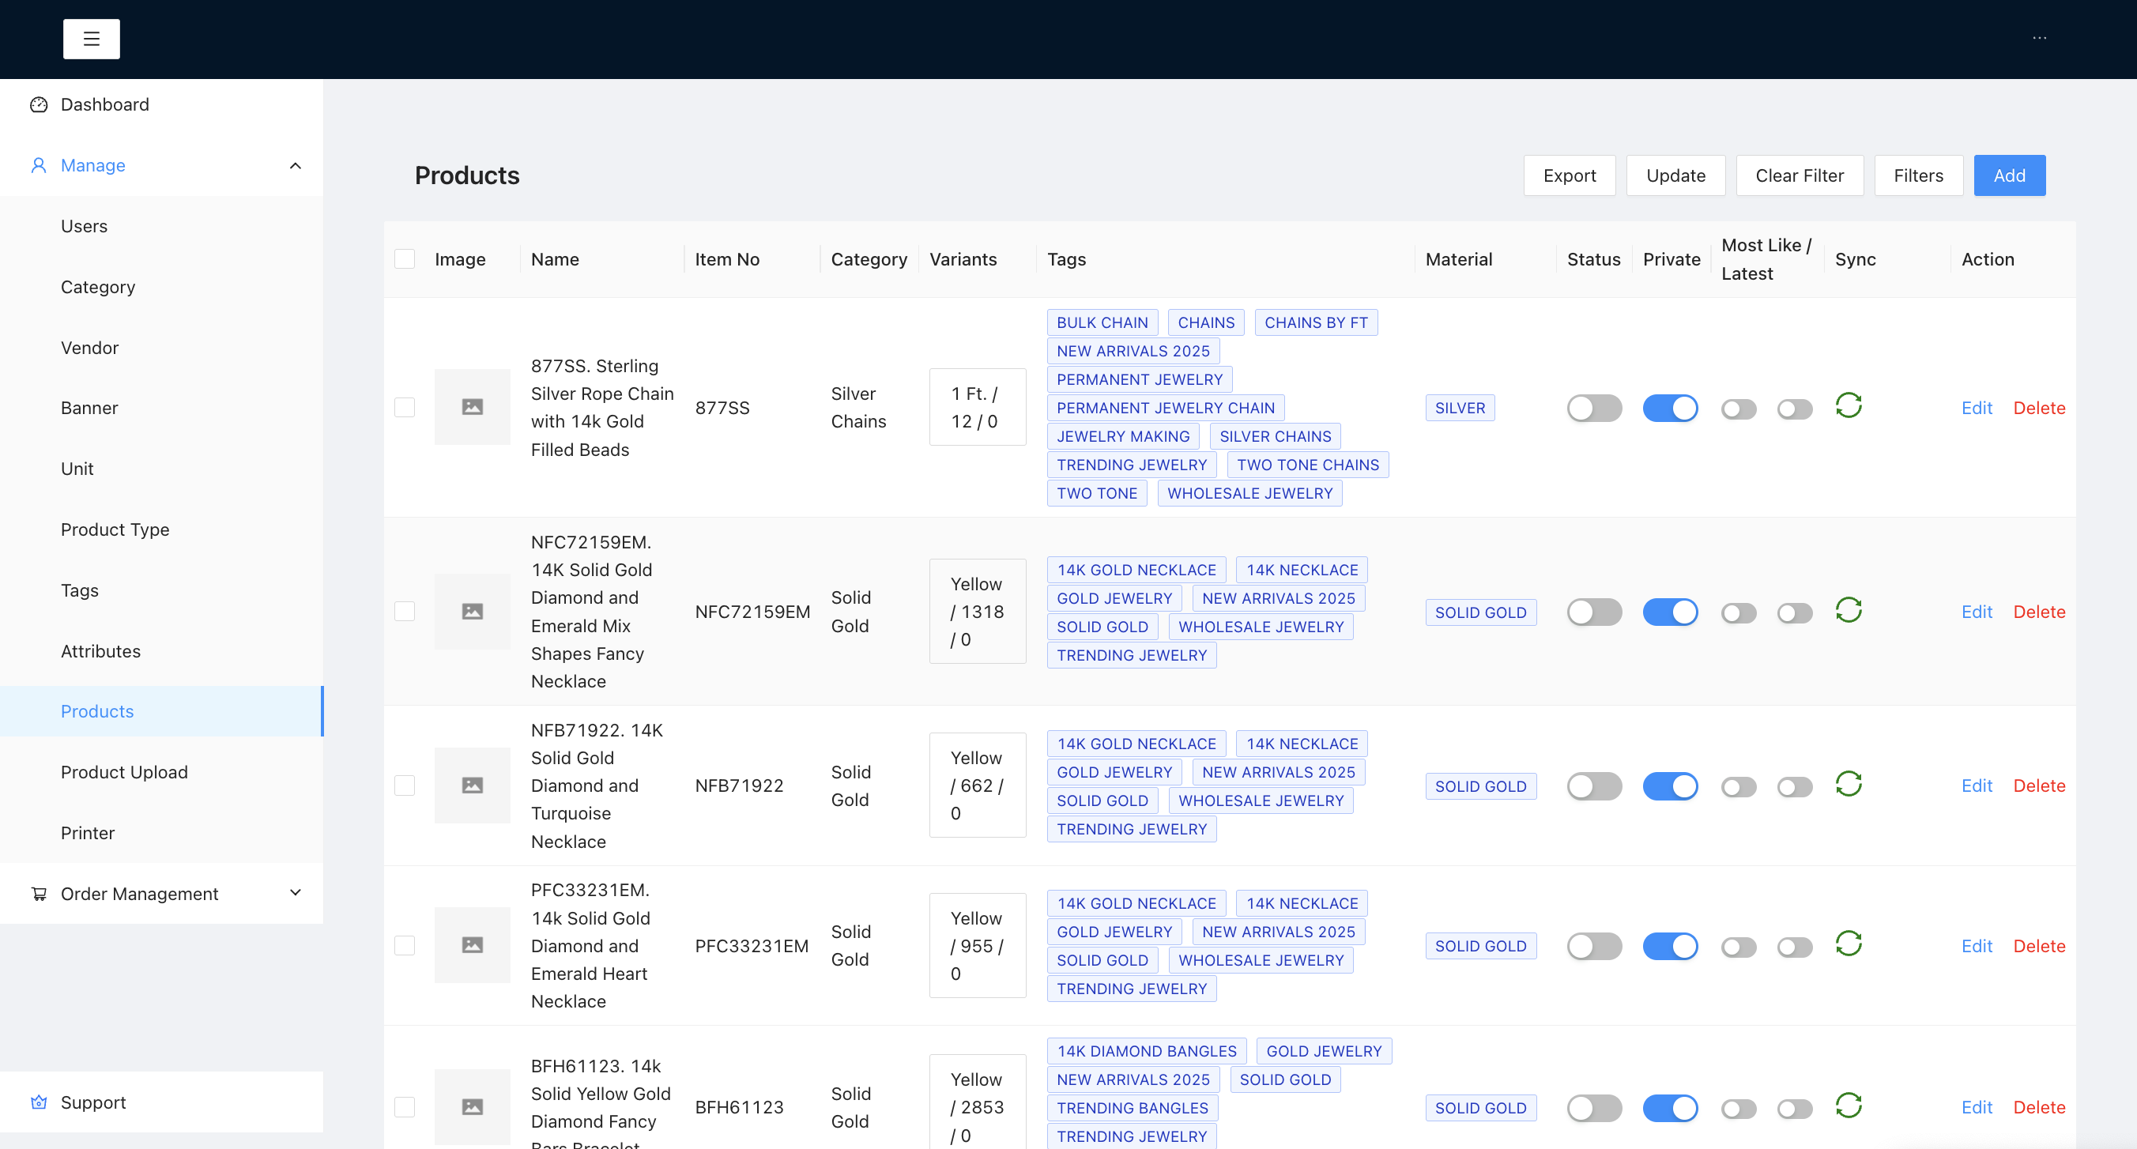
Task: Disable Private toggle for NFC72159EM
Action: pyautogui.click(x=1669, y=612)
